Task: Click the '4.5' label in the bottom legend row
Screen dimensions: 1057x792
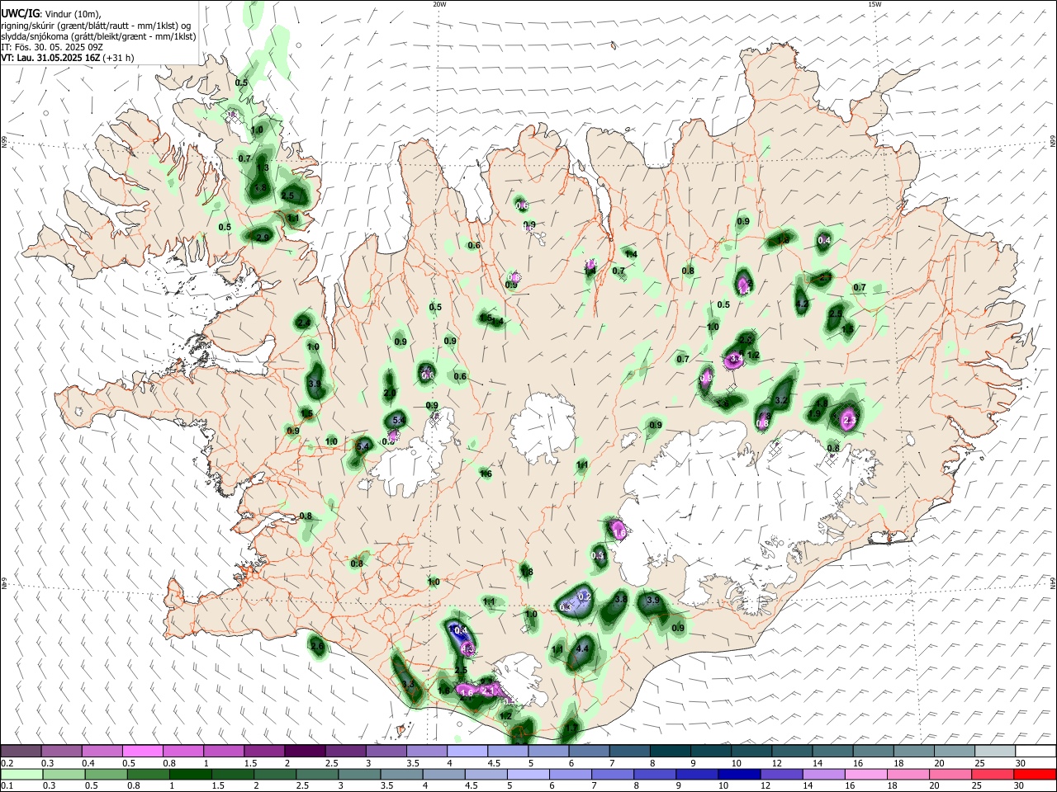Action: [471, 786]
